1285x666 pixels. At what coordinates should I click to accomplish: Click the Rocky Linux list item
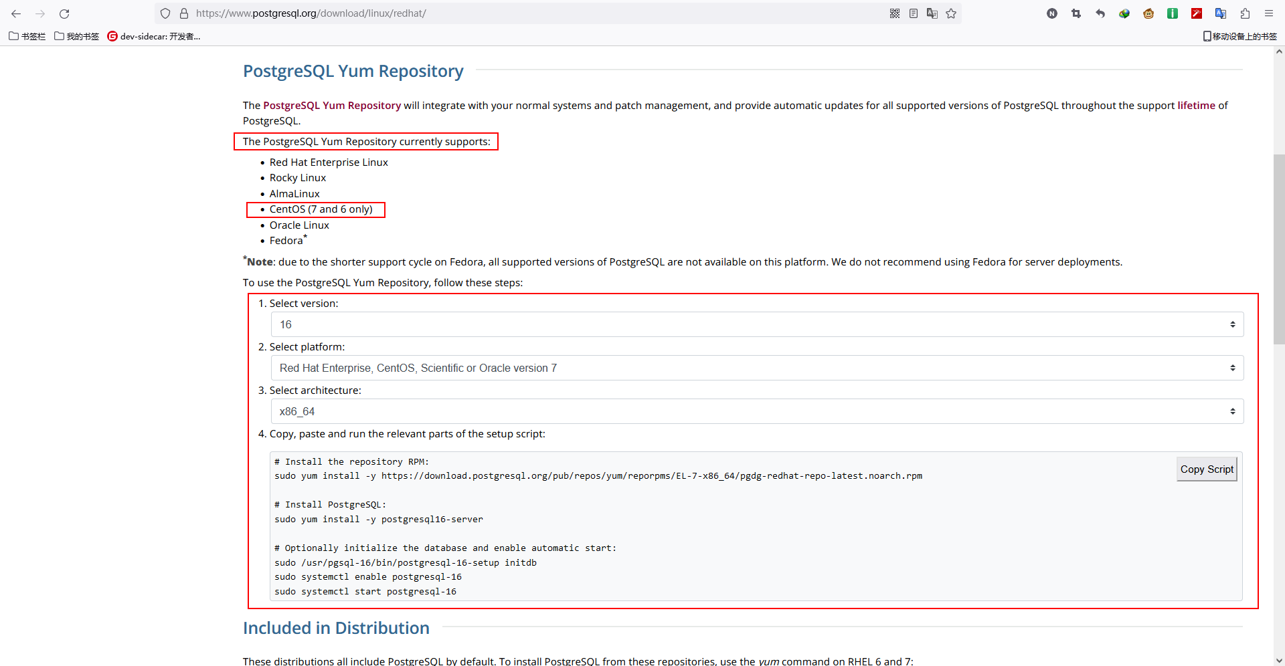click(x=298, y=178)
